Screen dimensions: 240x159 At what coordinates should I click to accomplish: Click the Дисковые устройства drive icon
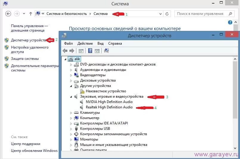pos(76,81)
